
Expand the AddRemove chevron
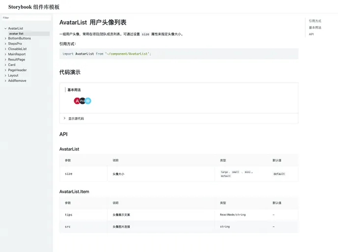pos(5,81)
